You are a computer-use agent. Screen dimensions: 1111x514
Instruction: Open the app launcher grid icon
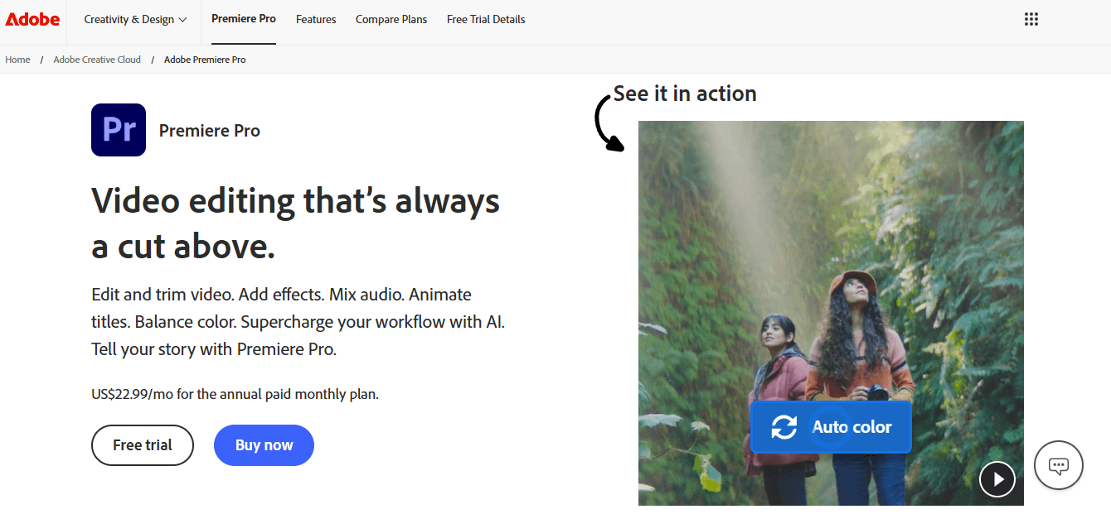coord(1031,18)
